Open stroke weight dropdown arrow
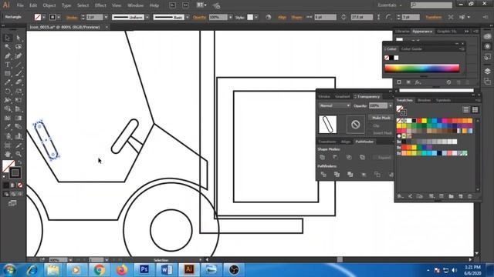The image size is (494, 277). 106,17
